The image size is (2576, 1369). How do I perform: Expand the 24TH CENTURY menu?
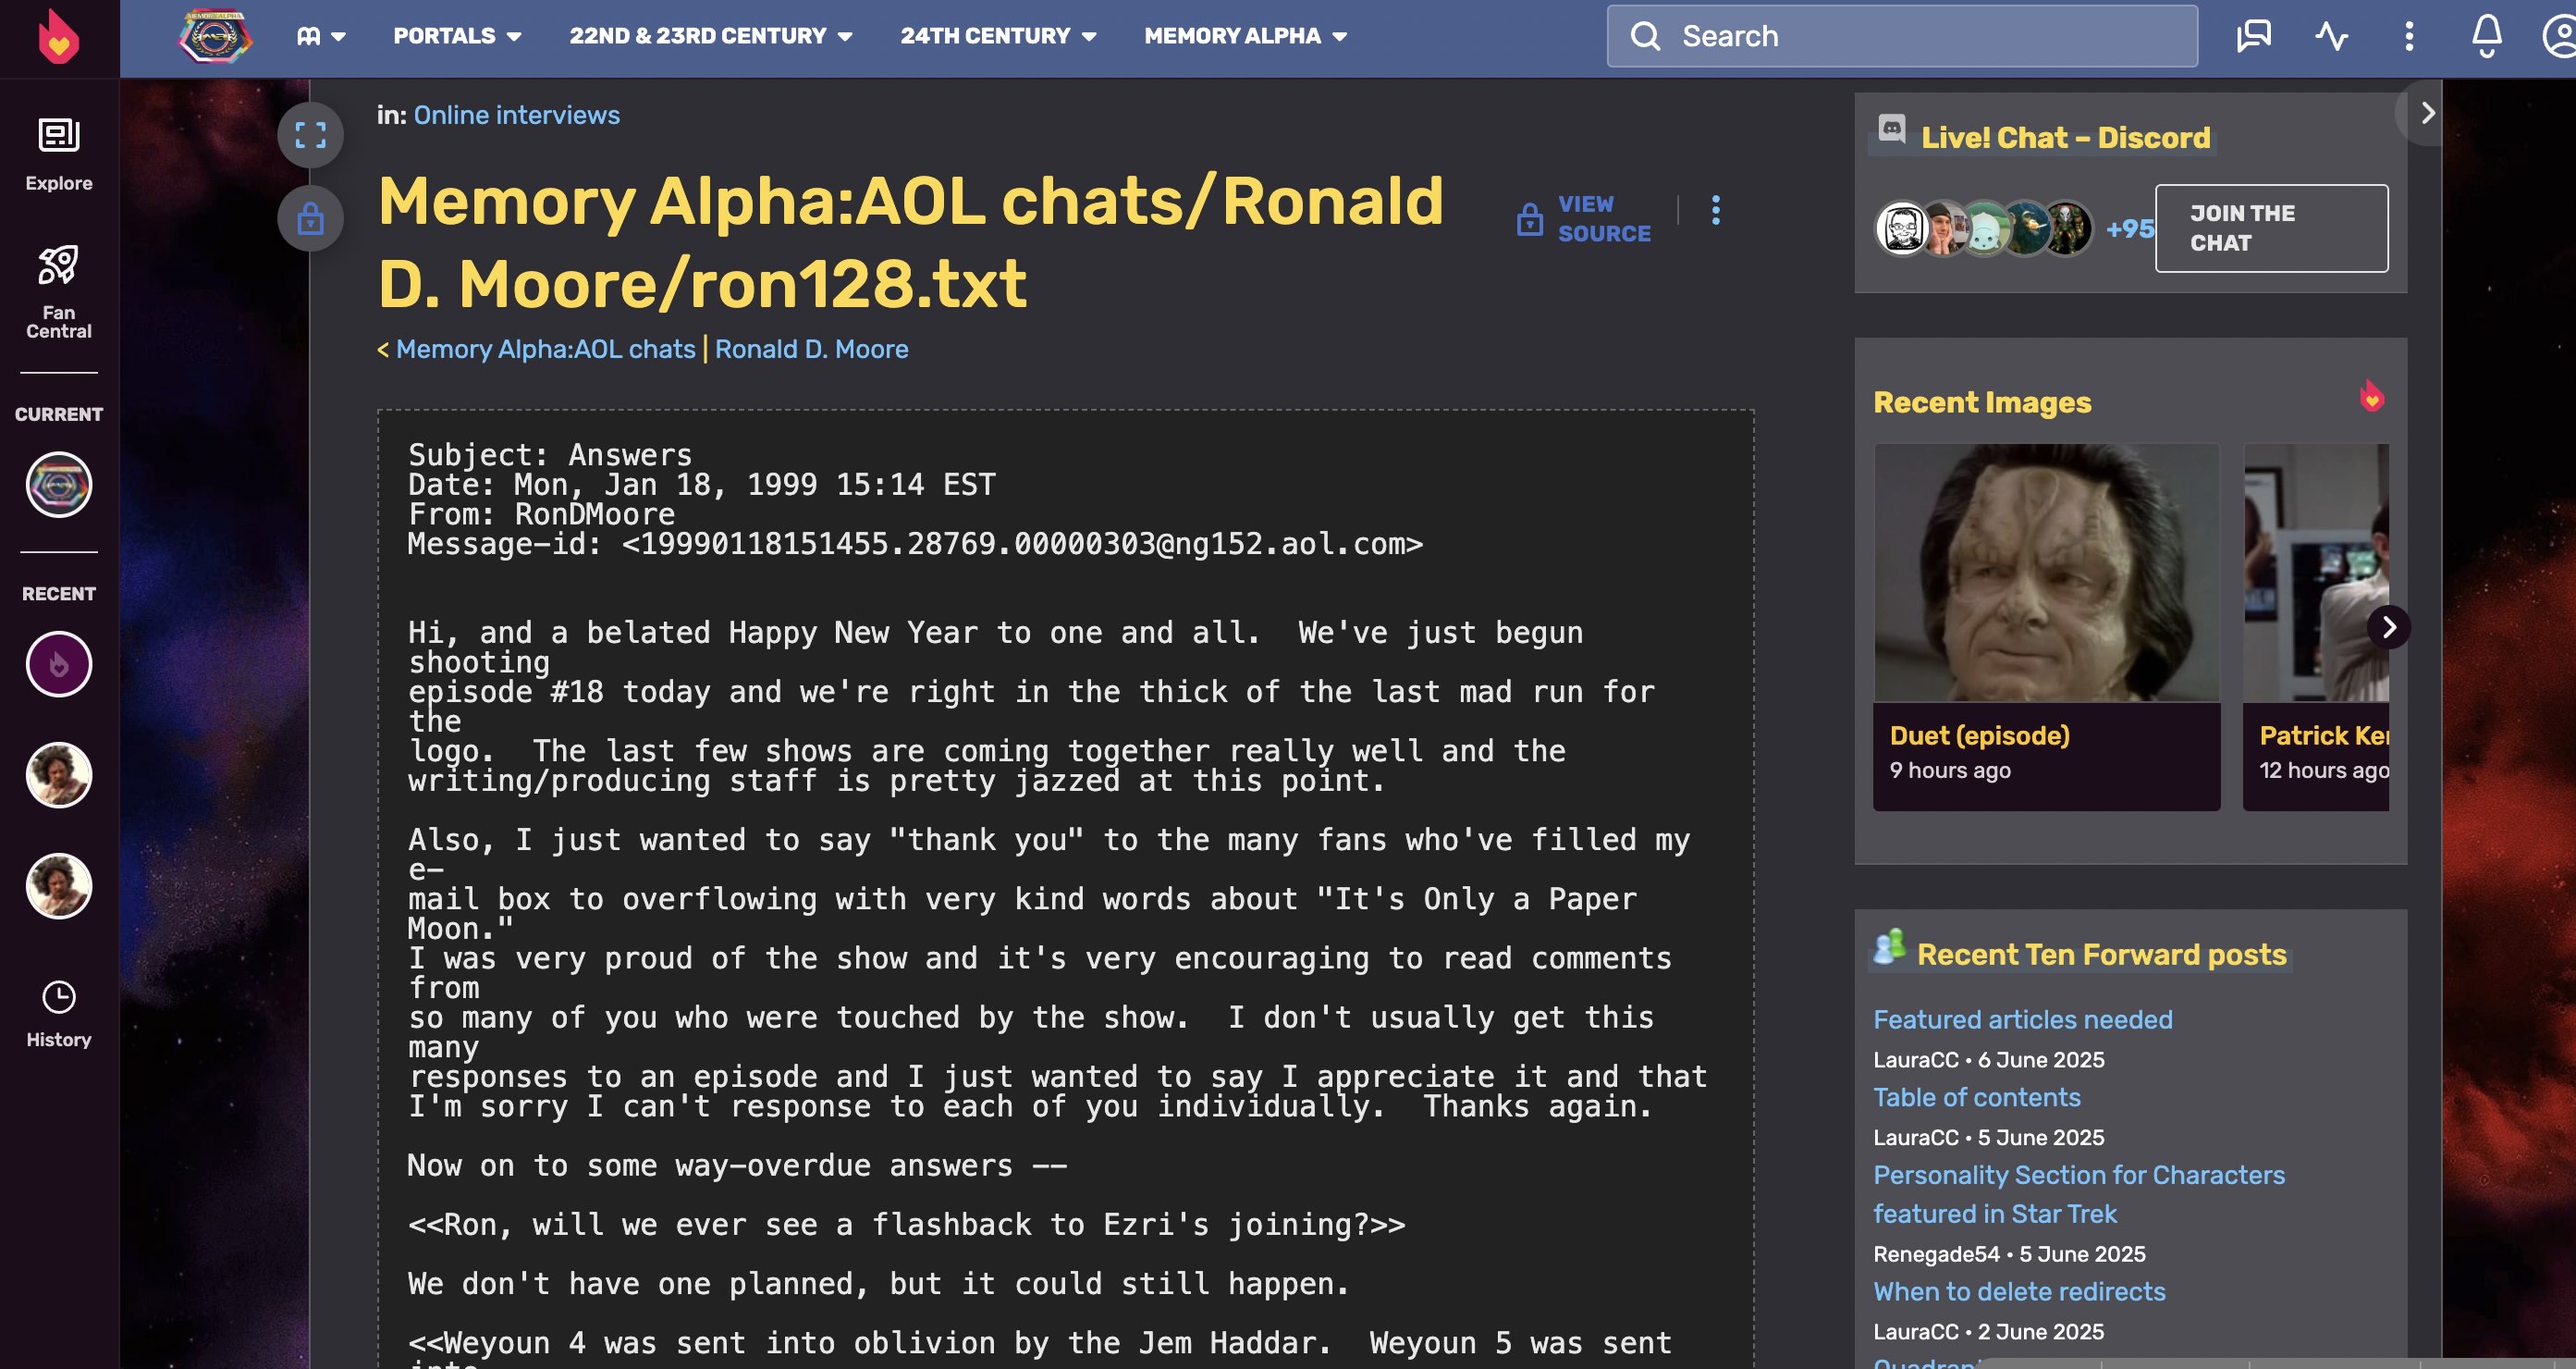pos(998,36)
